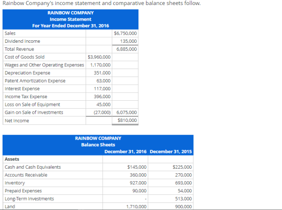Screen dimensions: 282x210
Task: Select Wages and Other Operating Expenses label
Action: click(x=44, y=65)
